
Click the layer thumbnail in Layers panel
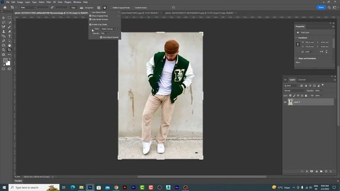coord(291,102)
